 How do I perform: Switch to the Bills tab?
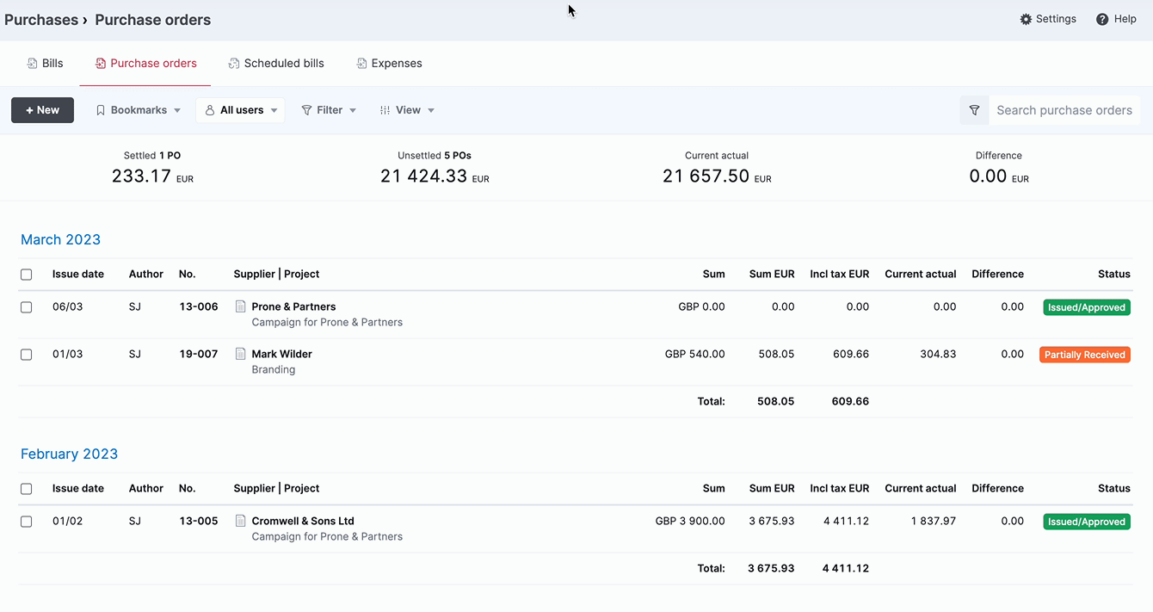tap(45, 64)
